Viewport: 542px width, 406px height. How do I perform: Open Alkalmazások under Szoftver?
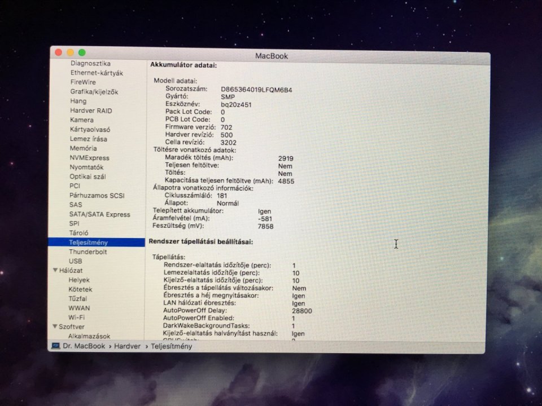(89, 336)
